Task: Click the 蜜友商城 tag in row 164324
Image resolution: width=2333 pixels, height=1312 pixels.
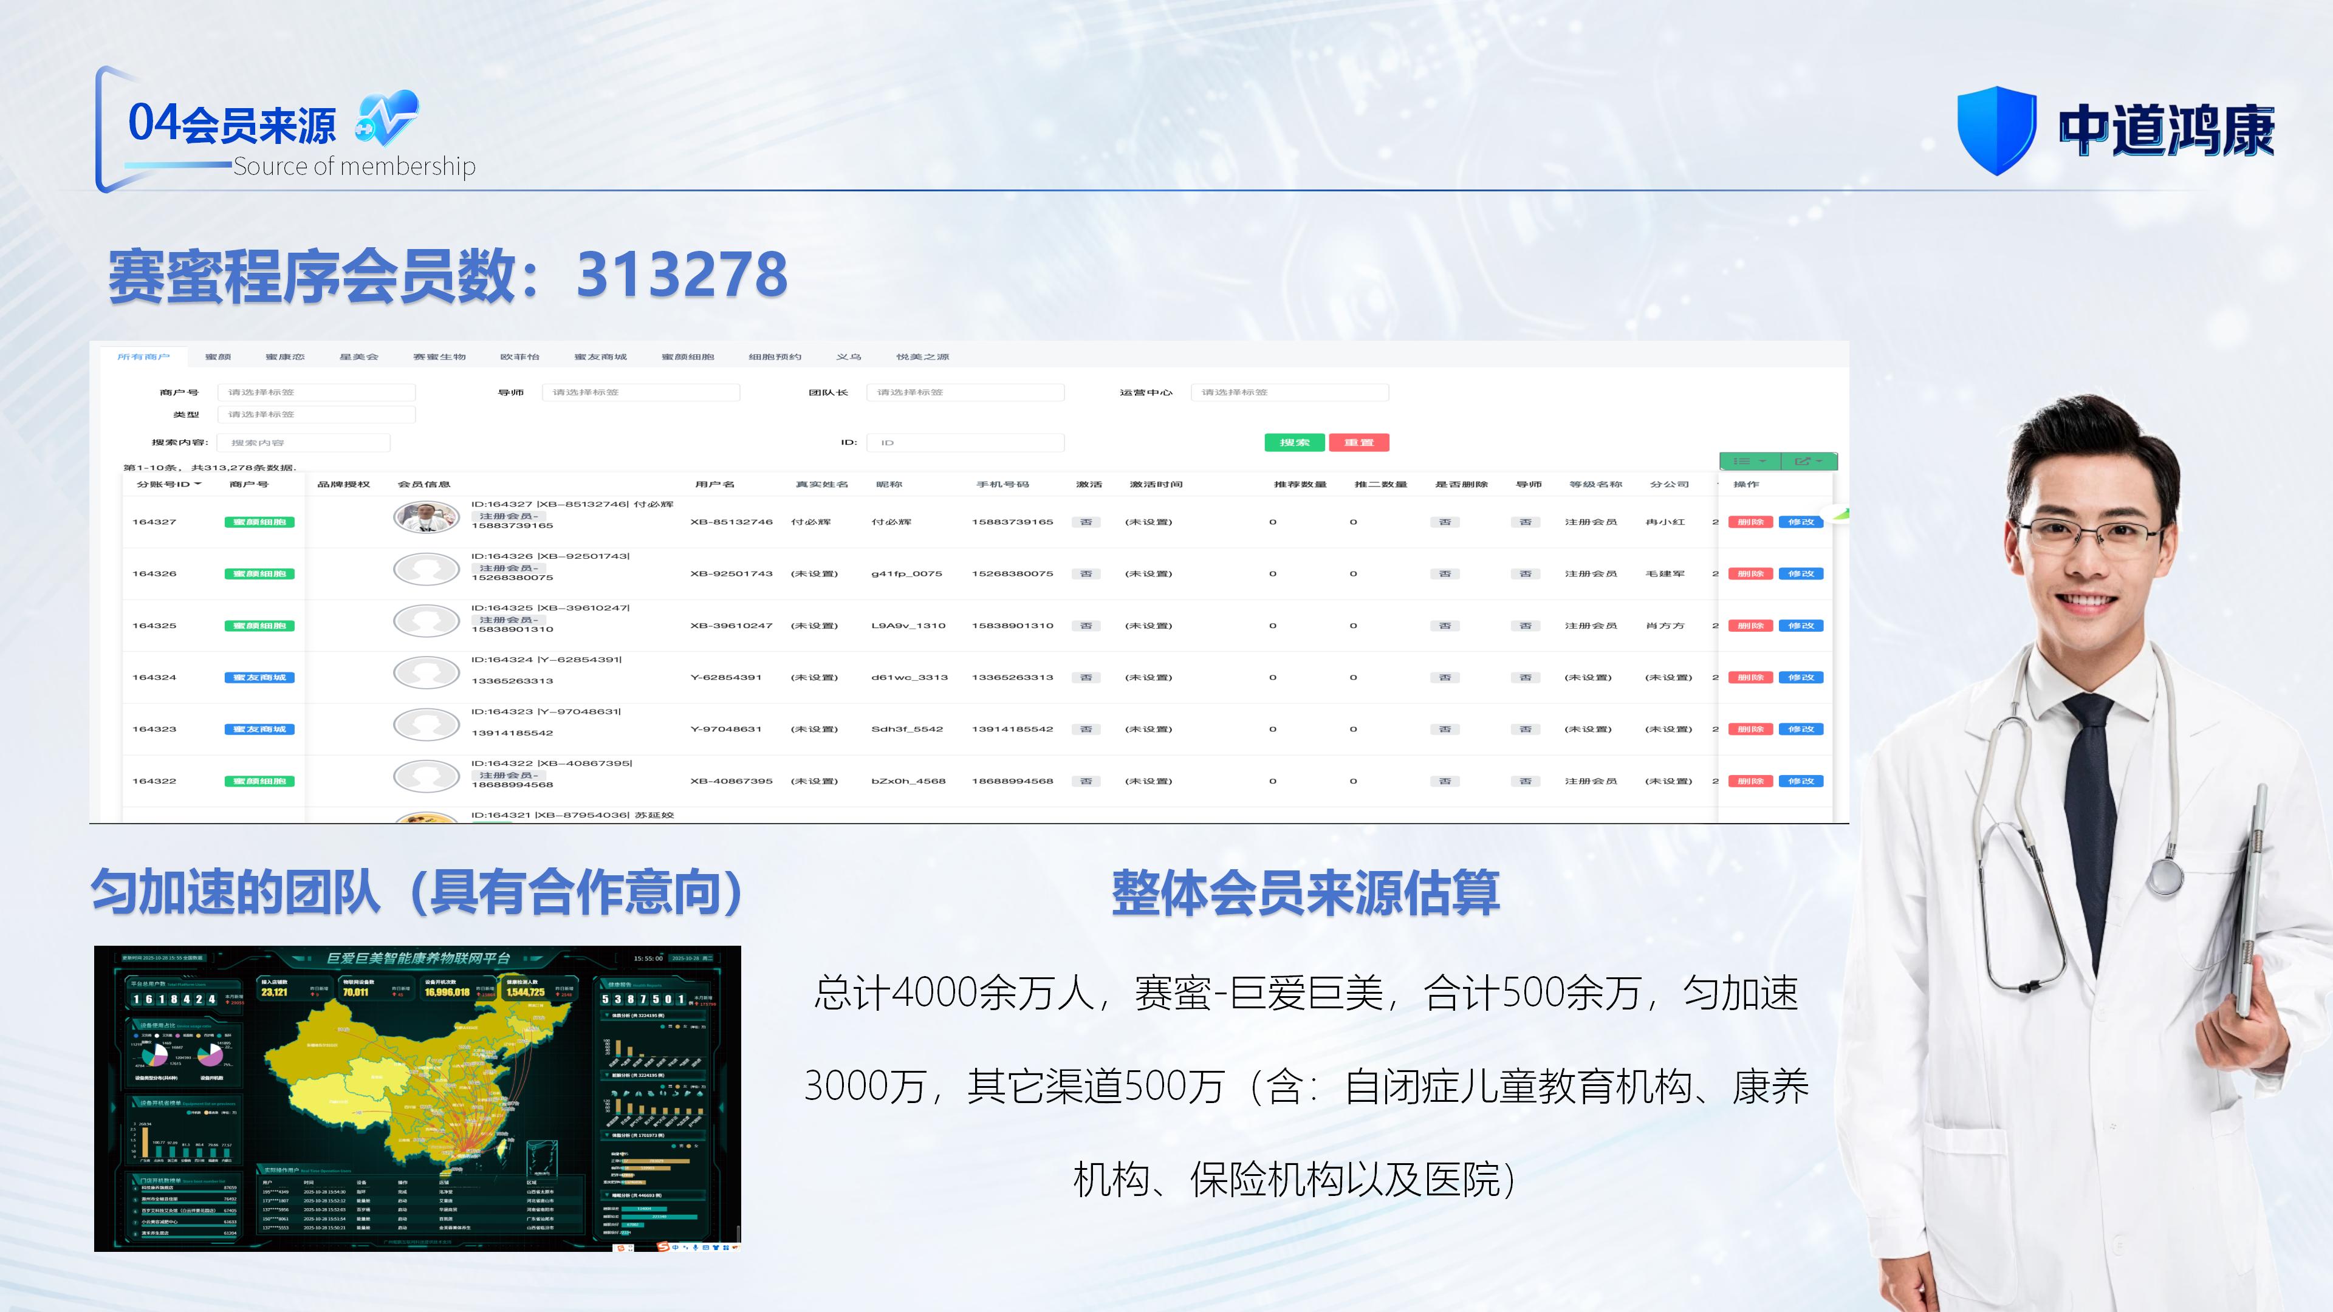Action: [259, 677]
